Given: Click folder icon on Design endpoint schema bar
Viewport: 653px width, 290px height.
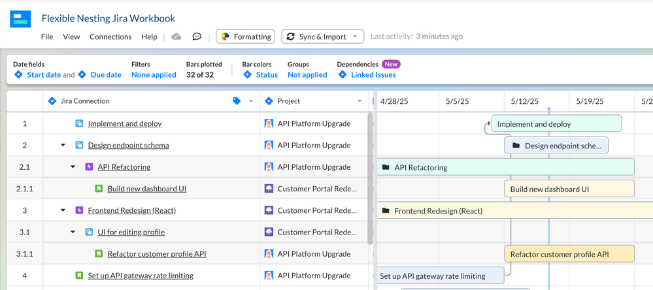Looking at the screenshot, I should point(516,146).
